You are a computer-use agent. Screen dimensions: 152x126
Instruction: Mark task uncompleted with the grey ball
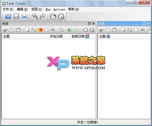click(77, 30)
